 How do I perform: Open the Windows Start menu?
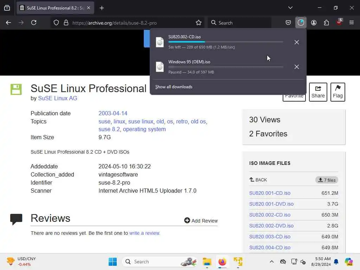[112, 262]
